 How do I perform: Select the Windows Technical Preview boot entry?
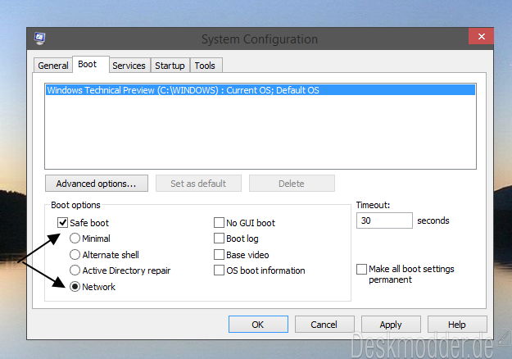pos(261,90)
